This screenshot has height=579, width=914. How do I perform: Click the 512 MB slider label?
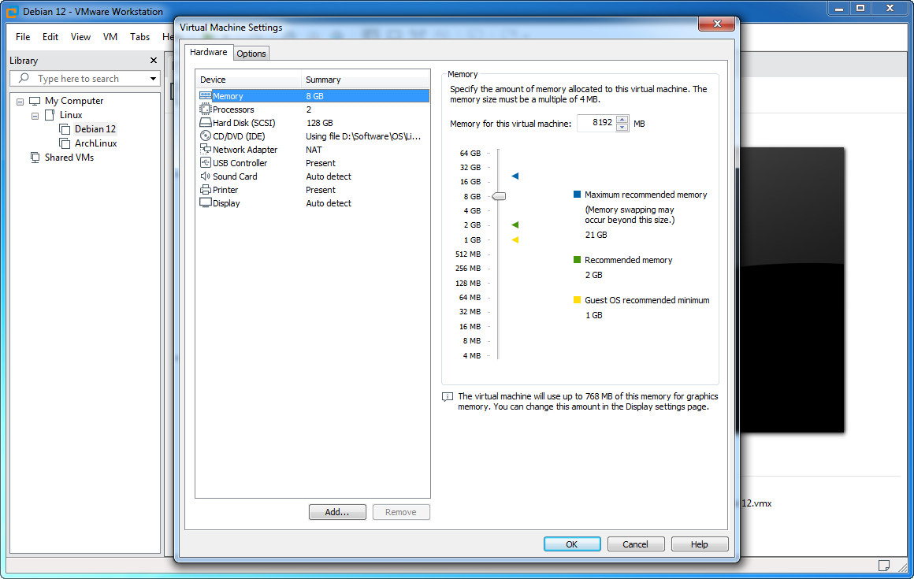click(468, 254)
